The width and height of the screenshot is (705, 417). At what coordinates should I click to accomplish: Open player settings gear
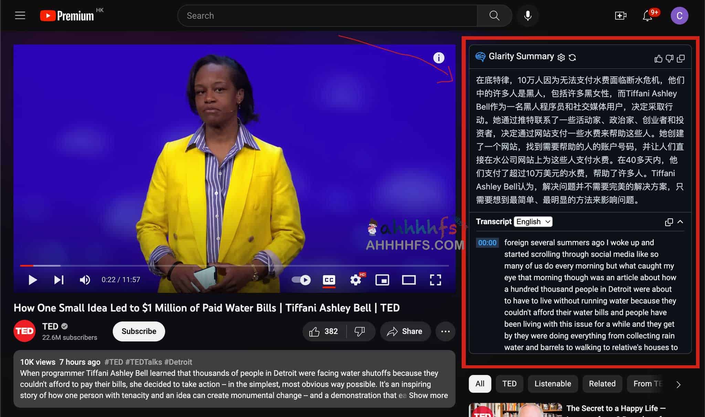[356, 280]
